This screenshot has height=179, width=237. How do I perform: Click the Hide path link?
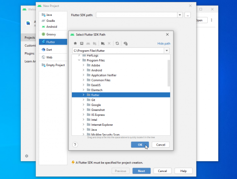point(164,44)
